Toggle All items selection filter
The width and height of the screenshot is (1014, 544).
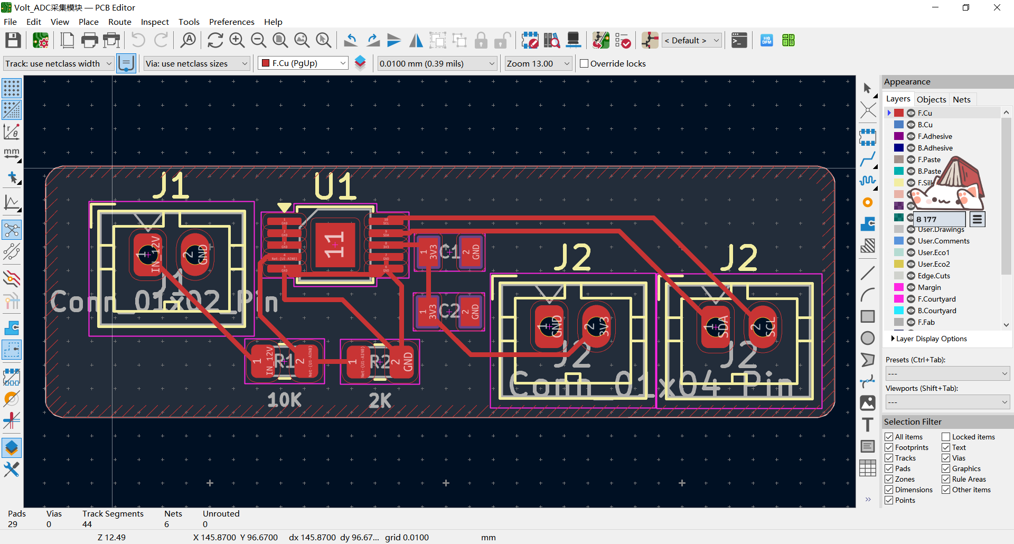pyautogui.click(x=889, y=437)
